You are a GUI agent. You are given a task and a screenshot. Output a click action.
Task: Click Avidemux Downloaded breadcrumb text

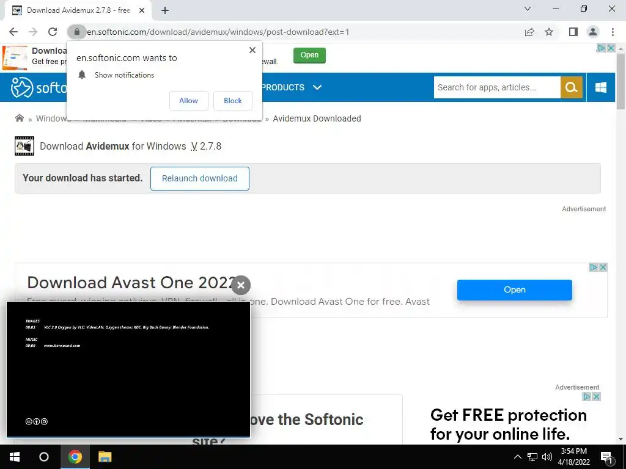point(317,118)
